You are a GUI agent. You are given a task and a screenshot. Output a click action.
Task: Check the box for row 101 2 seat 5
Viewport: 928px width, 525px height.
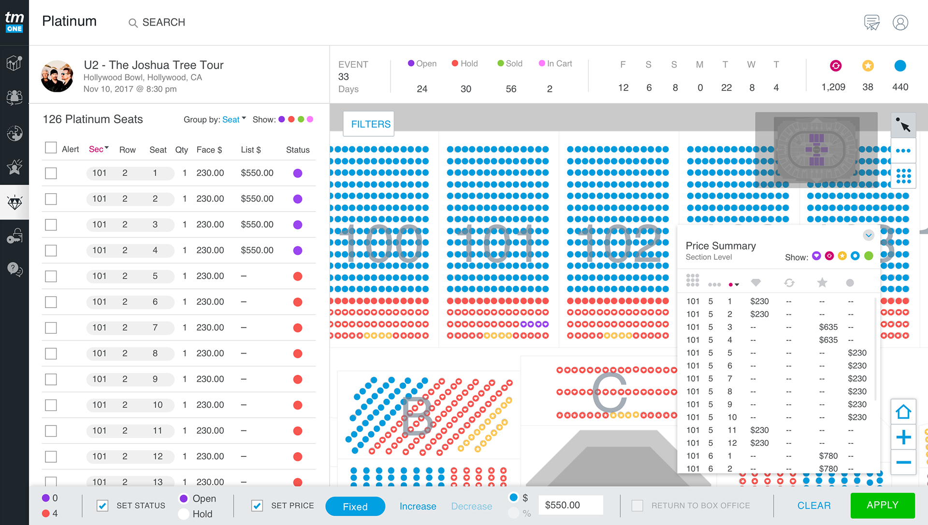51,276
